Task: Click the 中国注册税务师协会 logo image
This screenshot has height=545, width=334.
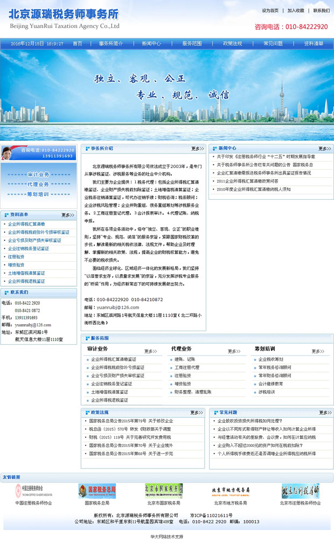Action: (x=33, y=491)
